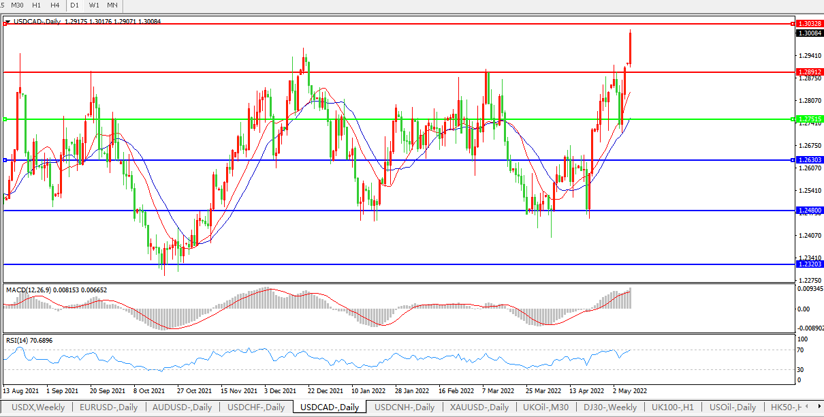Select the red 1.30328 price label
The height and width of the screenshot is (417, 824).
click(808, 24)
